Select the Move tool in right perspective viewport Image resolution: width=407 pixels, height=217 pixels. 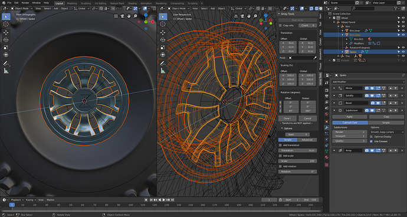click(x=163, y=32)
